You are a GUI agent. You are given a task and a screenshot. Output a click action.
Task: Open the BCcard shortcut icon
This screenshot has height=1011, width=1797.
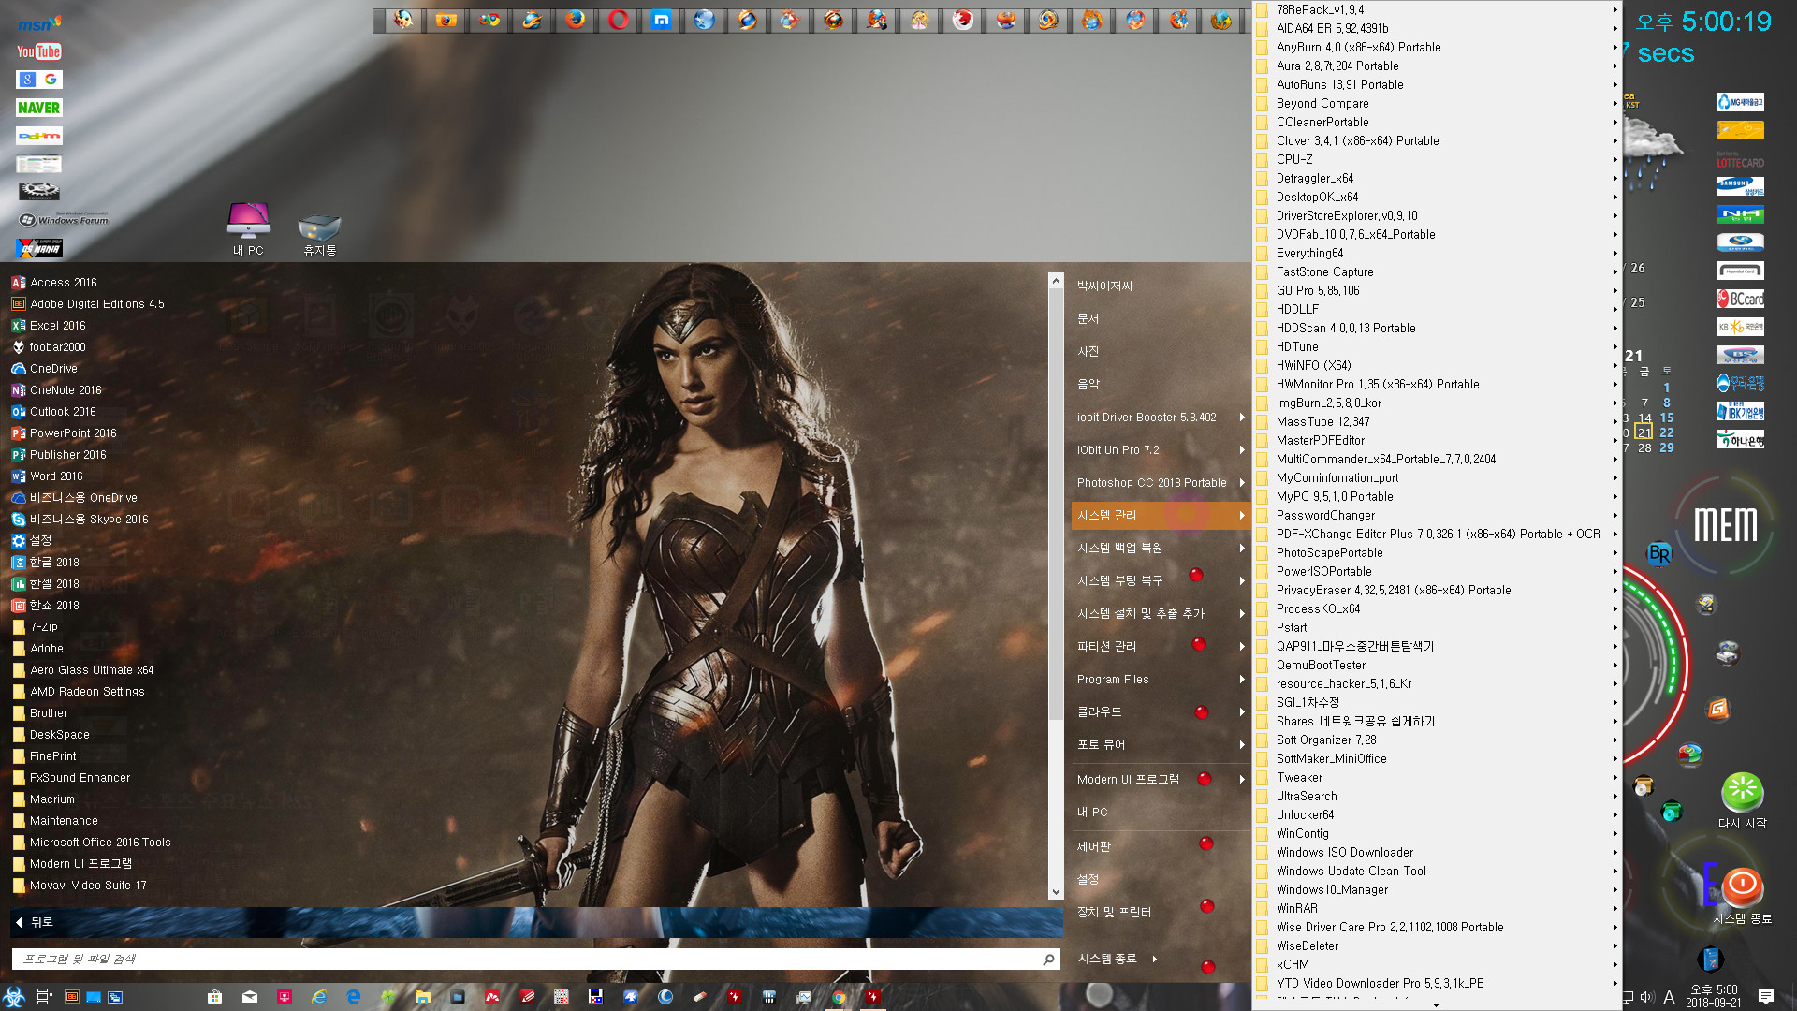click(1740, 299)
